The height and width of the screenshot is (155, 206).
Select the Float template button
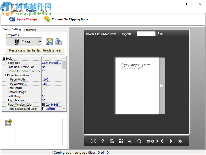pos(22,42)
